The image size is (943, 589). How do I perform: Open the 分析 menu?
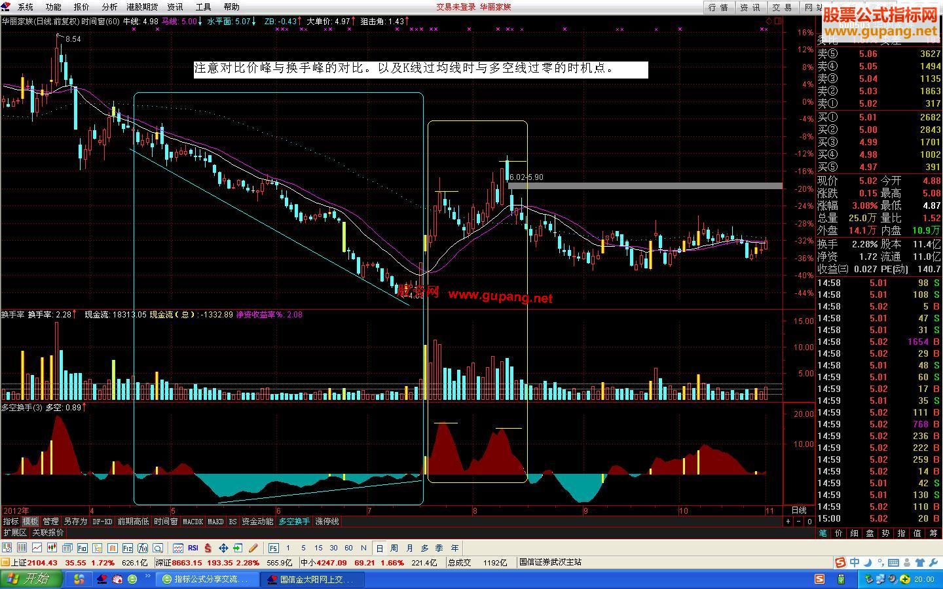click(x=110, y=7)
